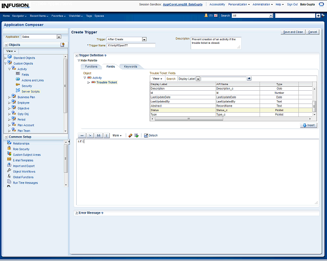This screenshot has width=327, height=261.
Task: Click the Actions and Links icon
Action: [18, 80]
